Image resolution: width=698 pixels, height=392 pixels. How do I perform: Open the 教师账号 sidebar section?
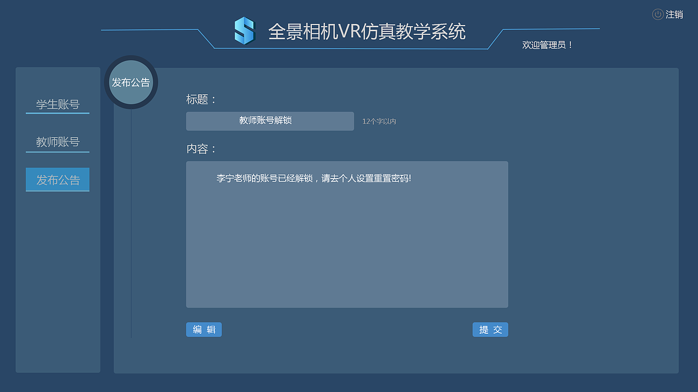click(57, 141)
